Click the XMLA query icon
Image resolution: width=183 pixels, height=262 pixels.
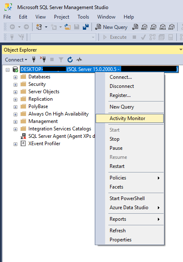[162, 27]
